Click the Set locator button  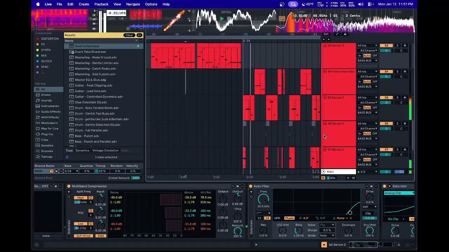[x=326, y=34]
